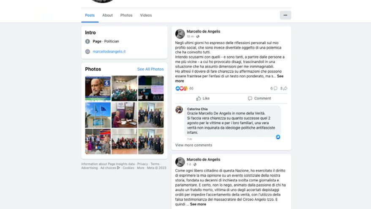Switch to the About tab
Viewport: 371px width, 209px height.
(x=107, y=15)
